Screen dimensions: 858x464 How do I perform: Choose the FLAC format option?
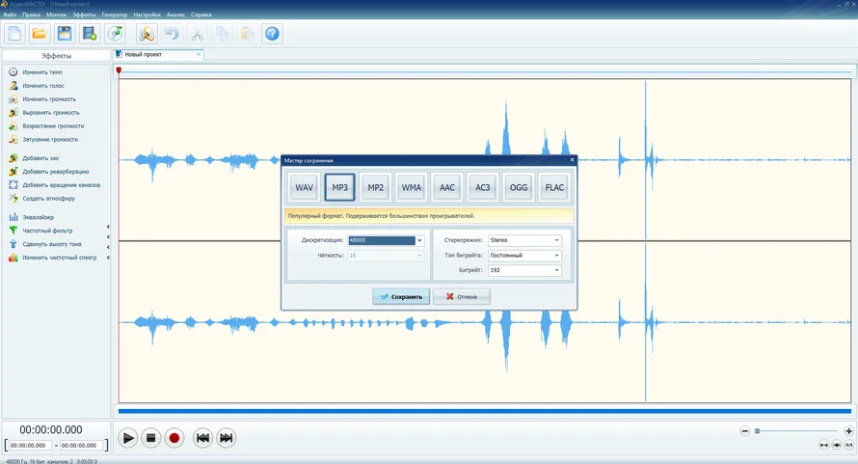(x=554, y=187)
